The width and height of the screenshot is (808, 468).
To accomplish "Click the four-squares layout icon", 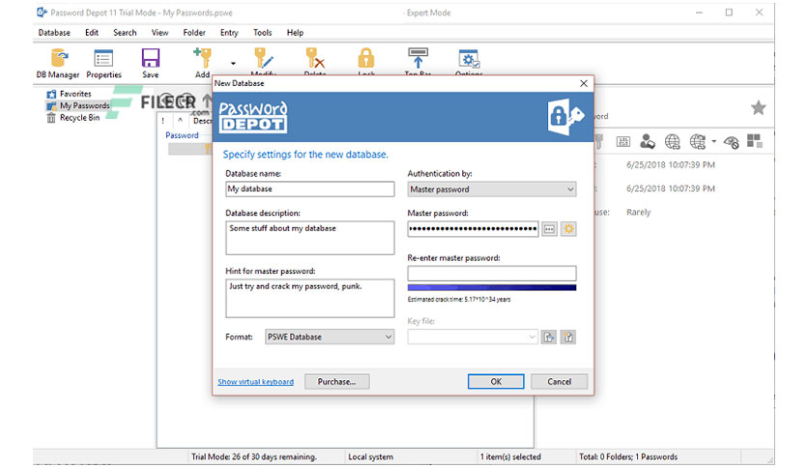I will [755, 141].
